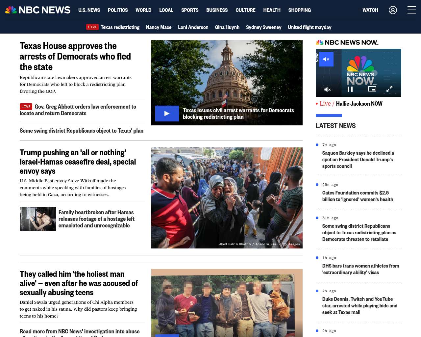Open live Gov. Greg Abbott orders story
Image resolution: width=421 pixels, height=337 pixels.
[x=78, y=110]
